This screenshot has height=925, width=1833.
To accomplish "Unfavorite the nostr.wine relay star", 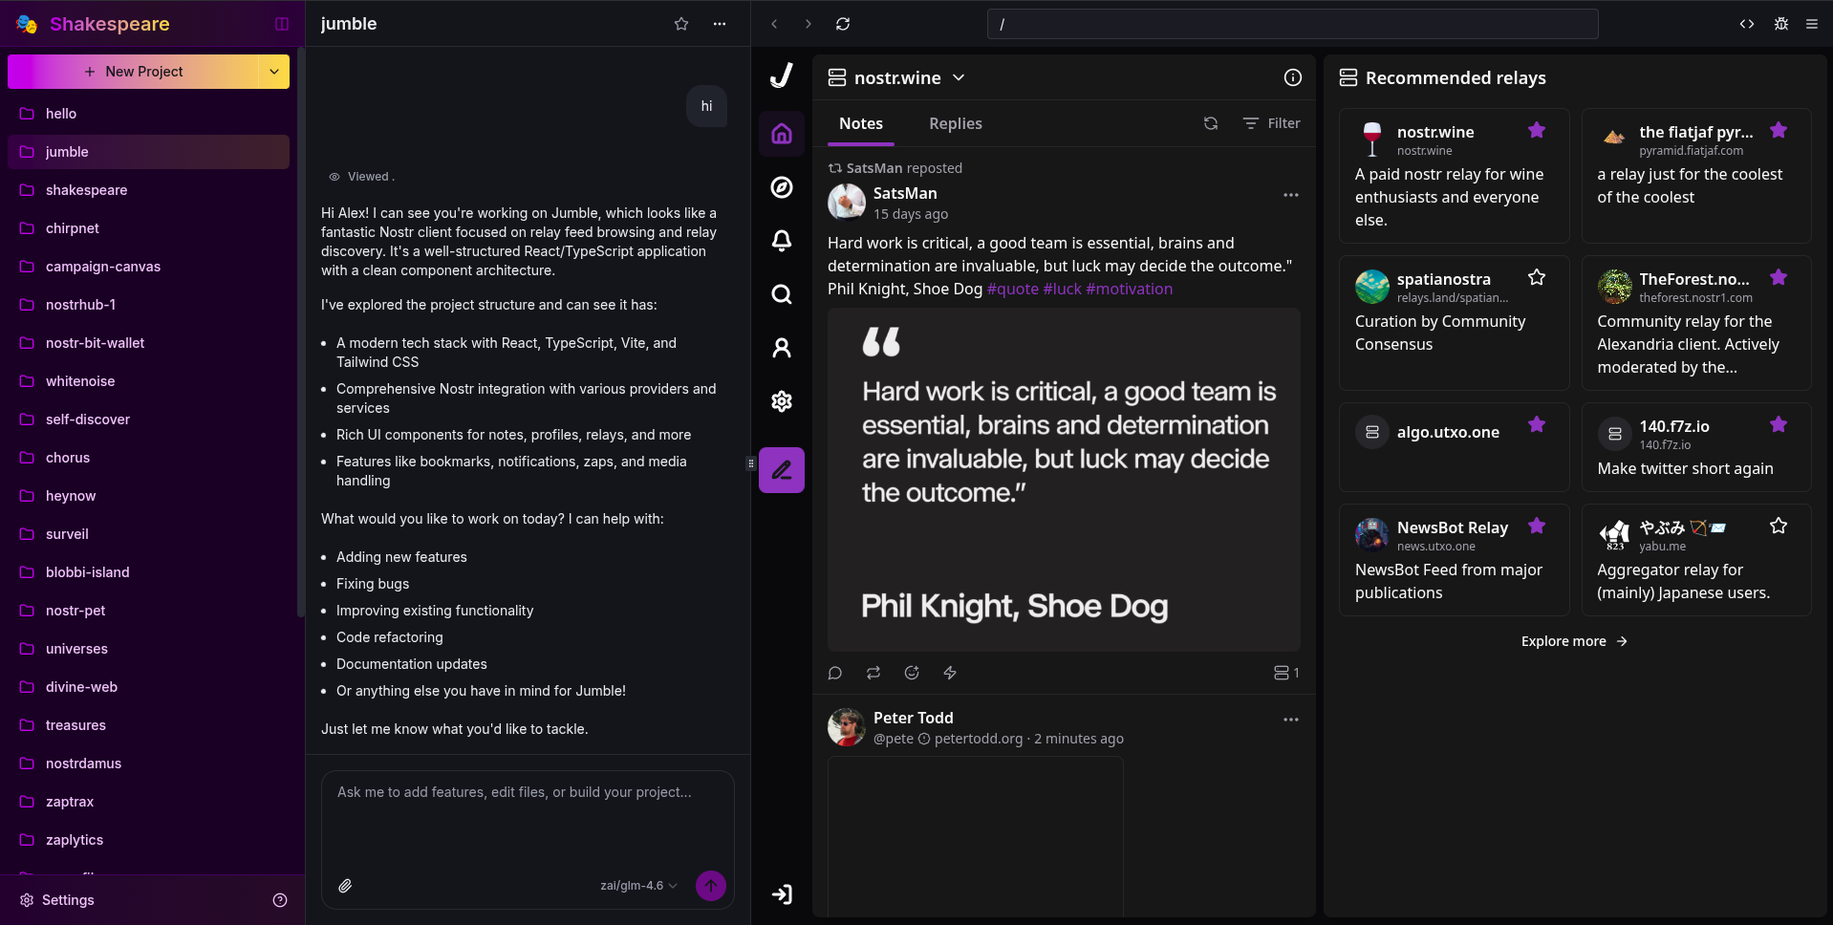I will 1537,130.
